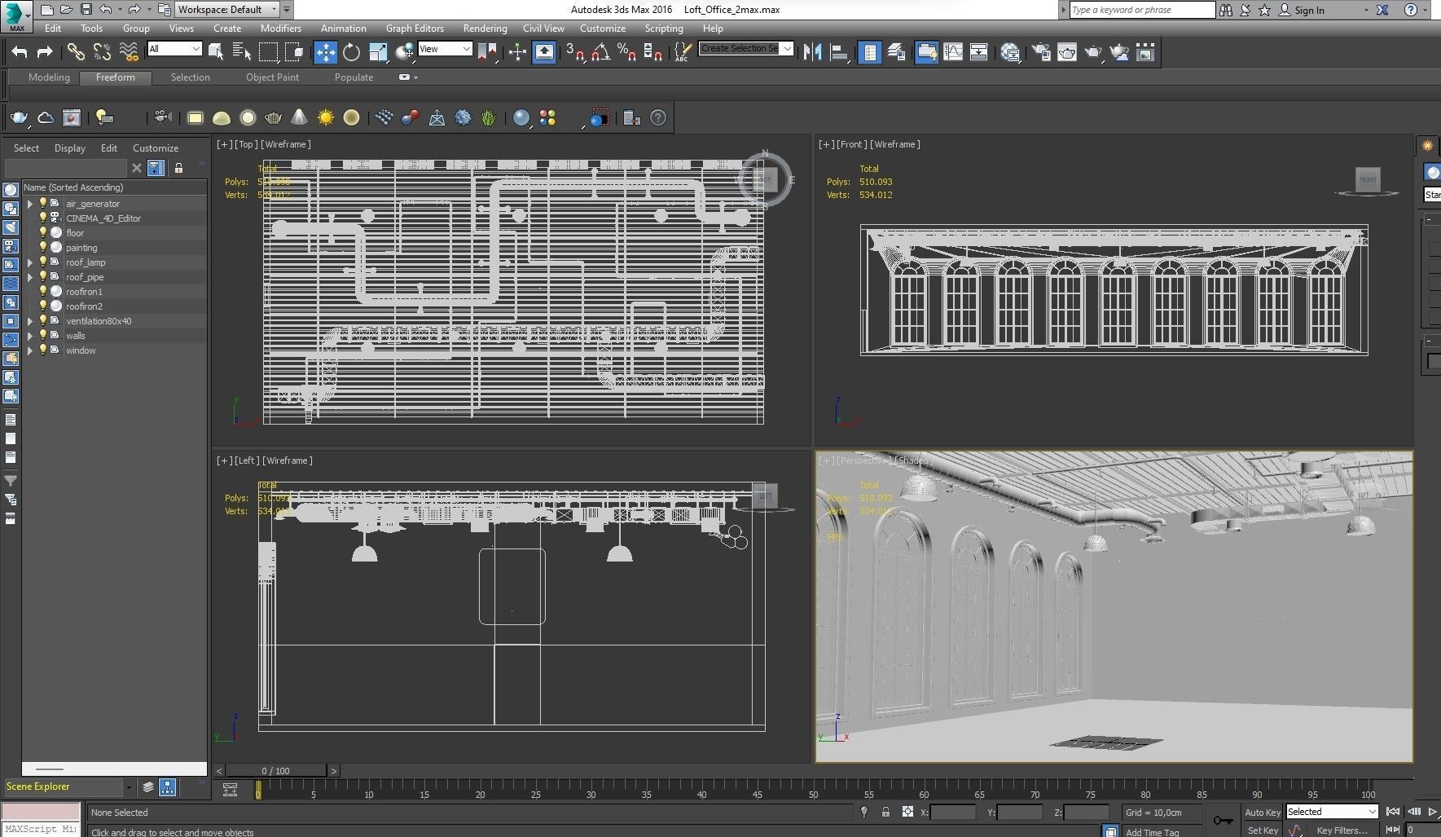Switch to the Modeling ribbon tab
This screenshot has height=837, width=1441.
pos(49,77)
